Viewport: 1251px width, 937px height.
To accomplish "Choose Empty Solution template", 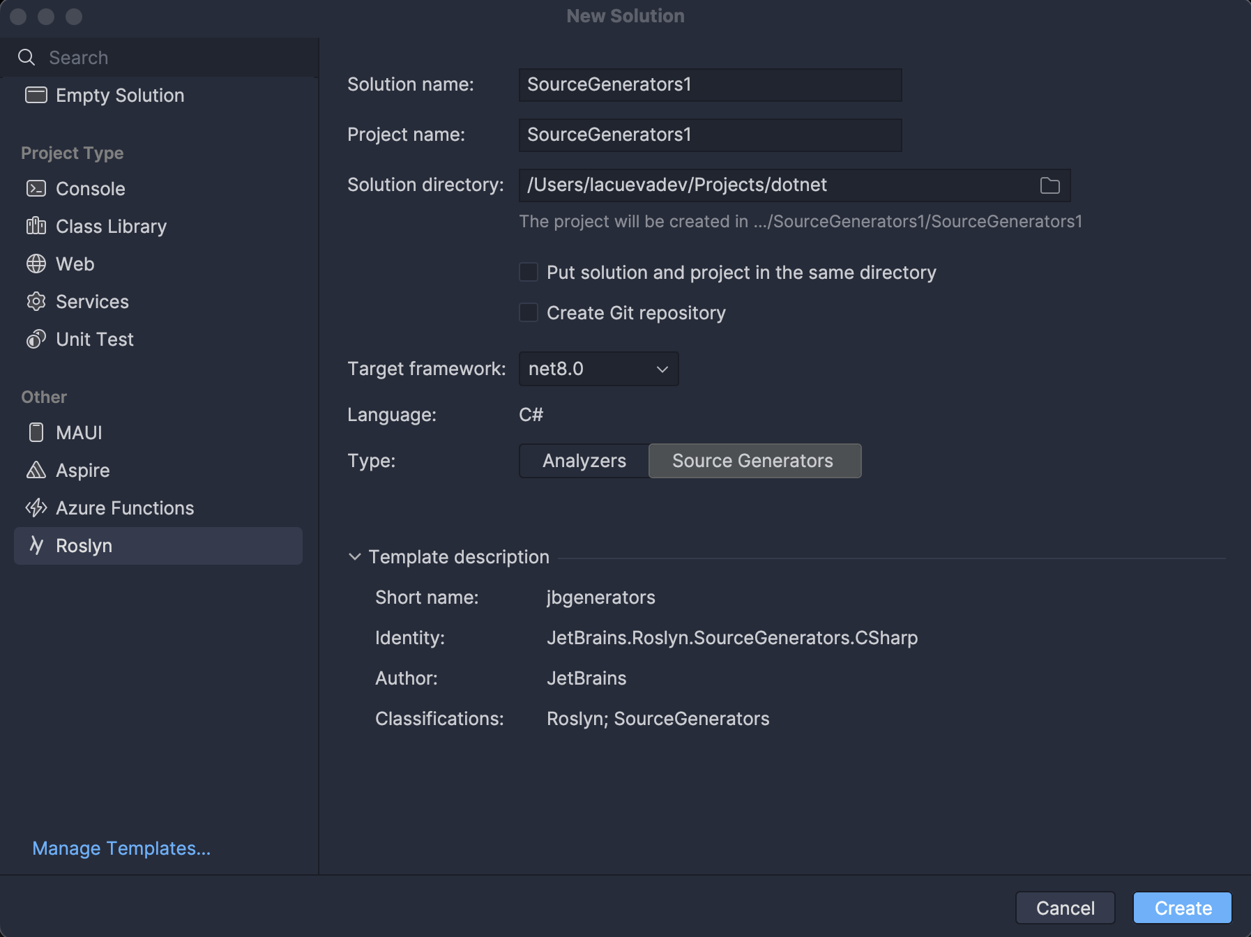I will (119, 96).
